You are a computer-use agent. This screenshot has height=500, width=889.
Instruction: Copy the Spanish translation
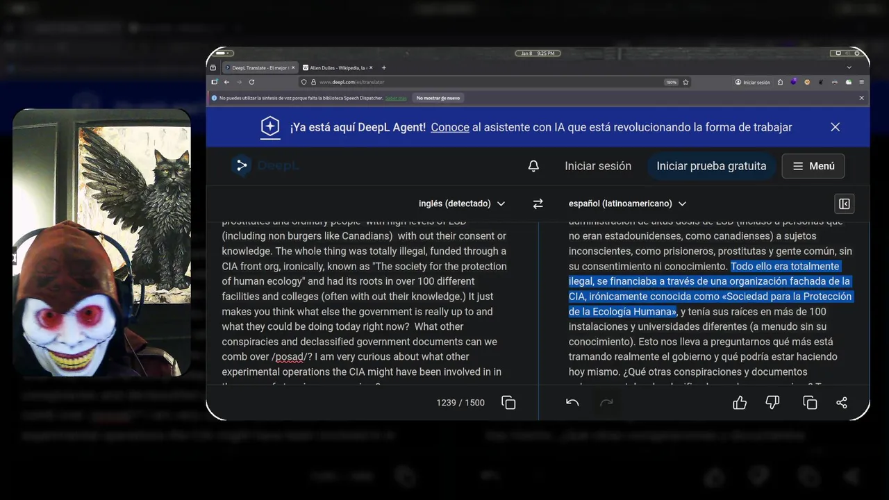[x=809, y=403]
